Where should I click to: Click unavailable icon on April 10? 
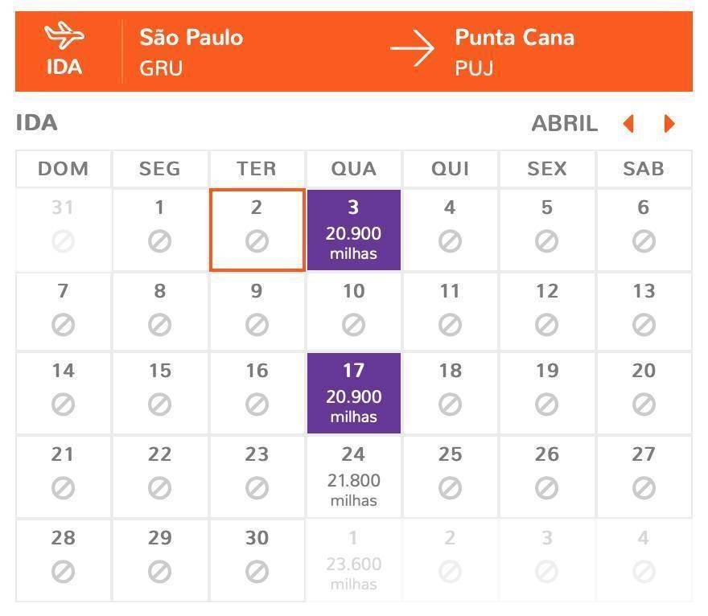click(353, 324)
